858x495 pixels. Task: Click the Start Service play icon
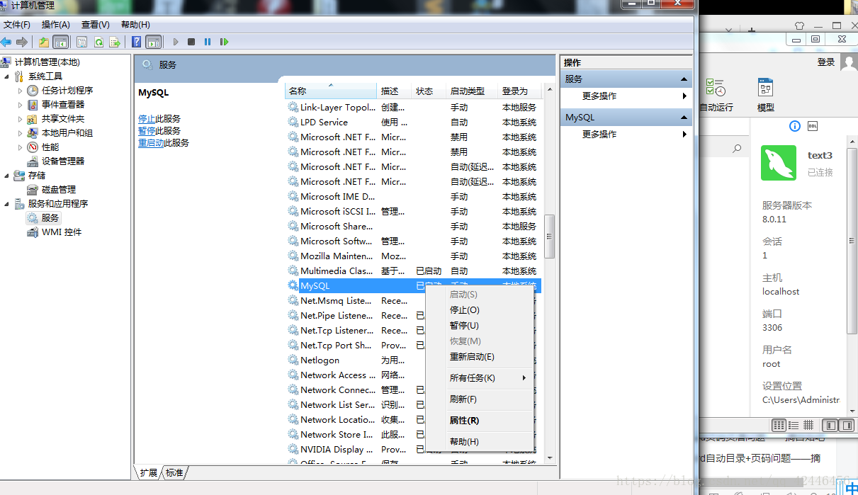coord(176,42)
